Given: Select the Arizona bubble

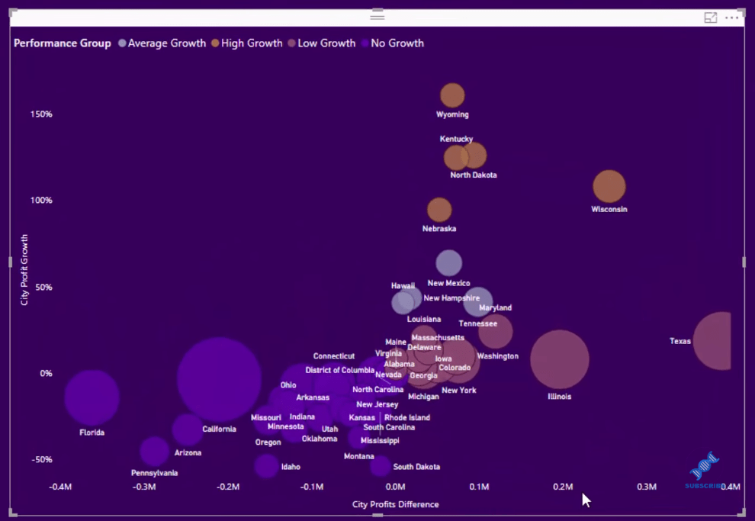Looking at the screenshot, I should [188, 429].
